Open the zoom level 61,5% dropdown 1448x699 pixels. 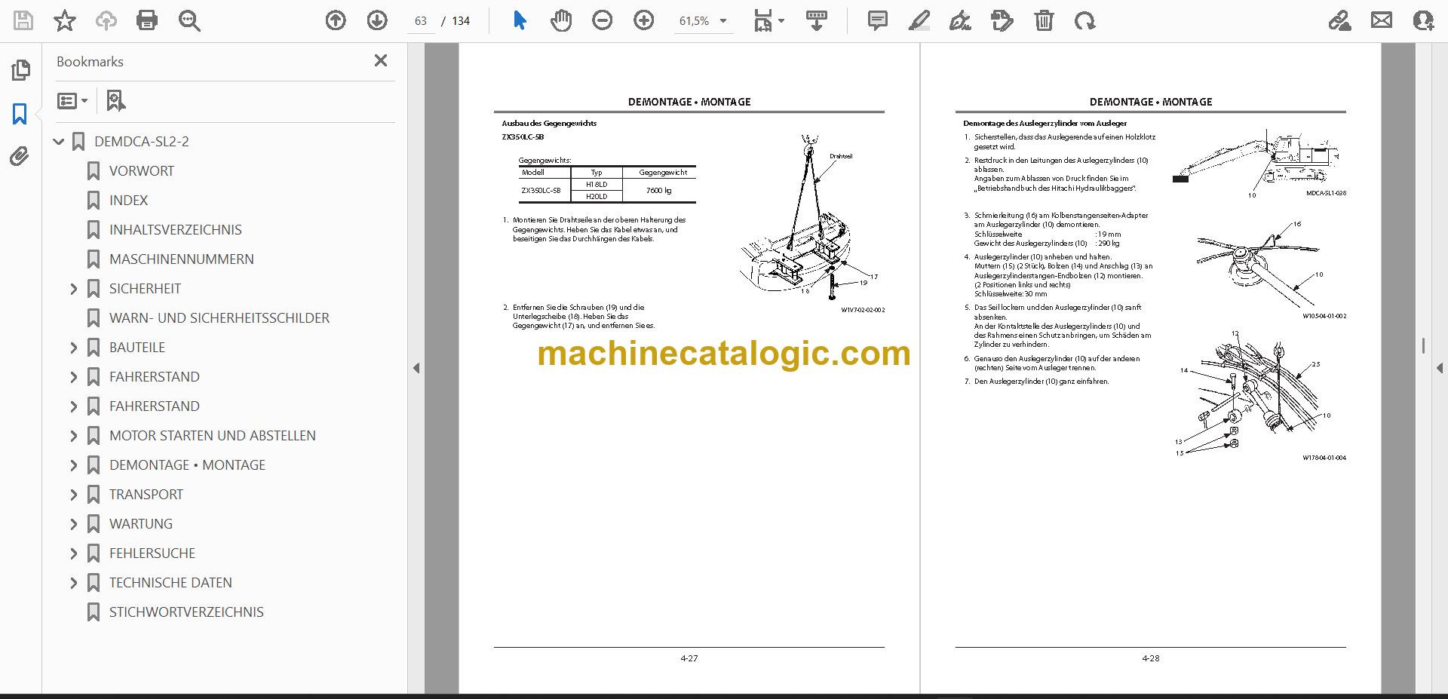pyautogui.click(x=703, y=20)
